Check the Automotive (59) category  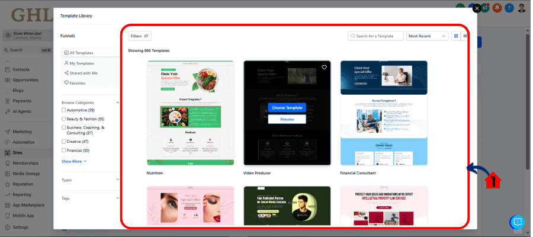pos(63,110)
